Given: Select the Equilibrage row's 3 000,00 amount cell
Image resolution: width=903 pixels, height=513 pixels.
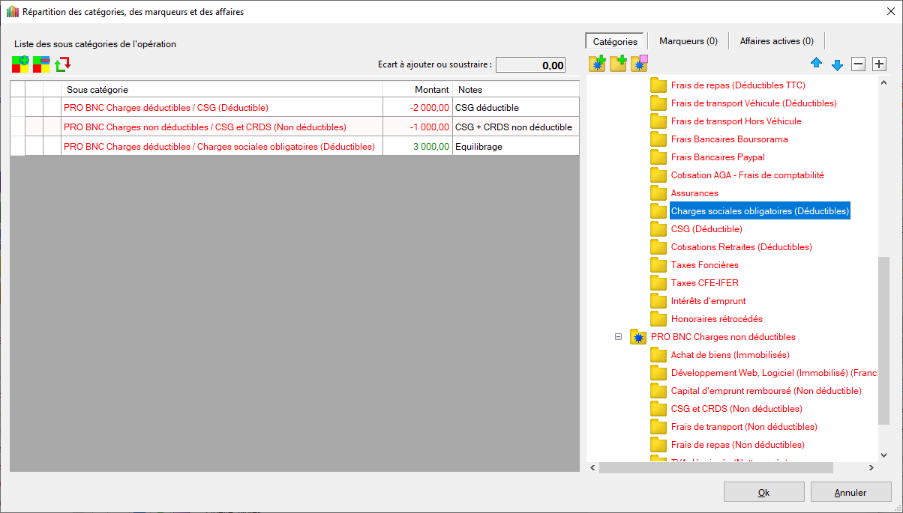Looking at the screenshot, I should click(x=418, y=147).
